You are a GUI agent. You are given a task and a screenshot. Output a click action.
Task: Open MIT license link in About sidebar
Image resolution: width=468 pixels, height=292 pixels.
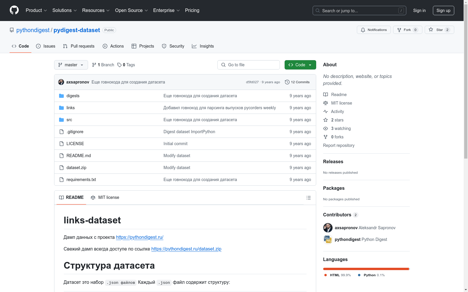[x=338, y=103]
